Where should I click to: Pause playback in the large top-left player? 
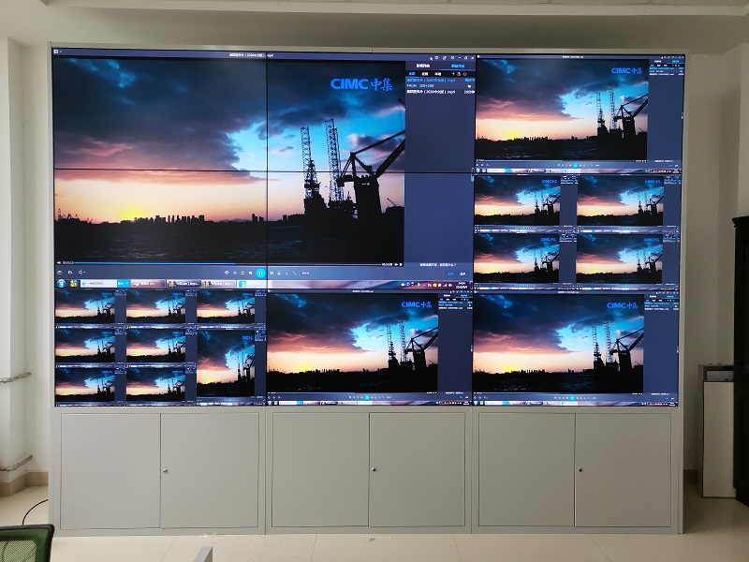click(260, 273)
